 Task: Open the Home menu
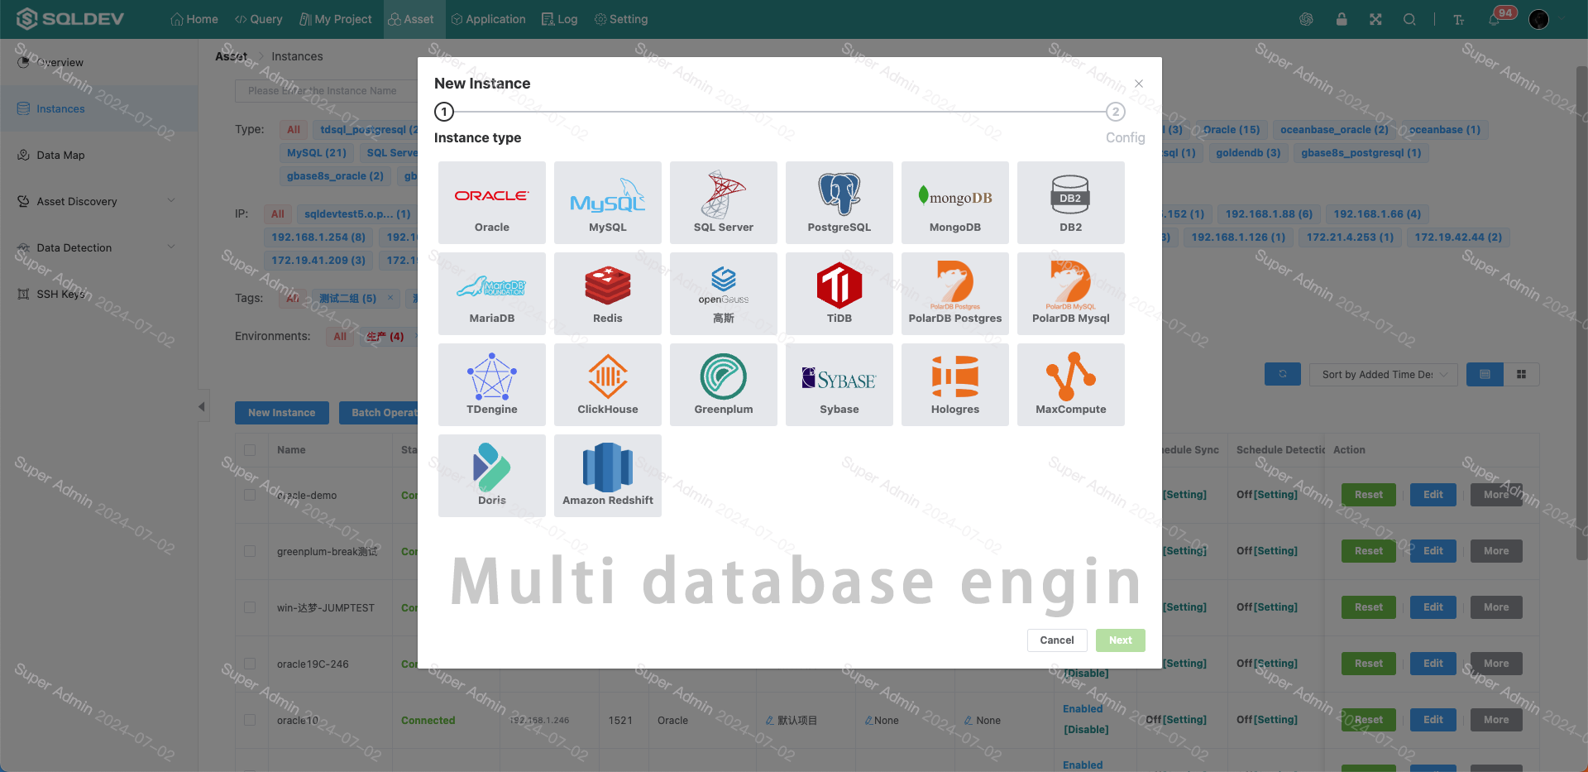194,19
